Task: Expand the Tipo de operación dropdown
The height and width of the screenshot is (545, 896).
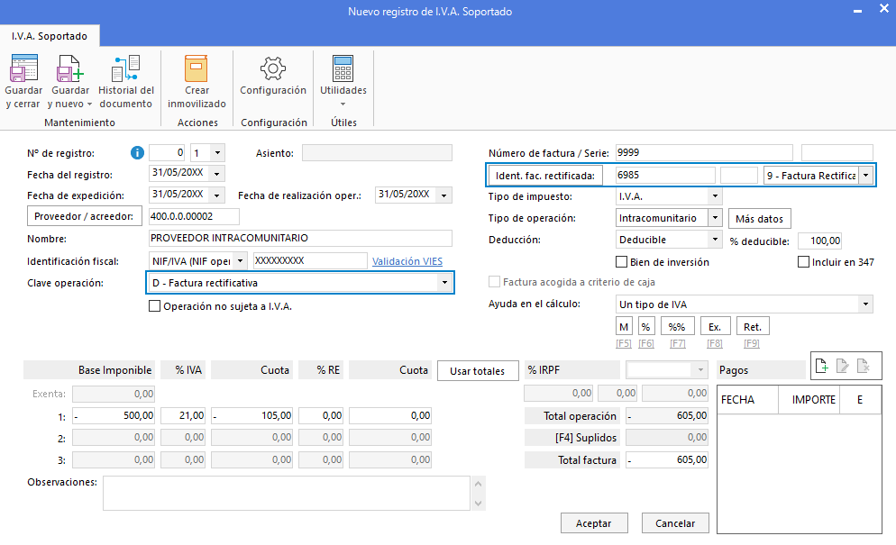Action: [715, 218]
